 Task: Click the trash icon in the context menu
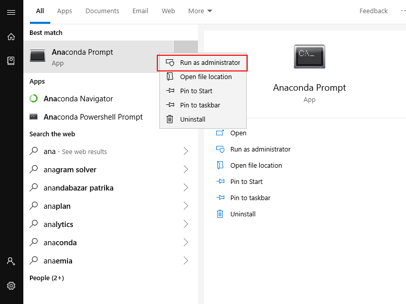[x=170, y=119]
